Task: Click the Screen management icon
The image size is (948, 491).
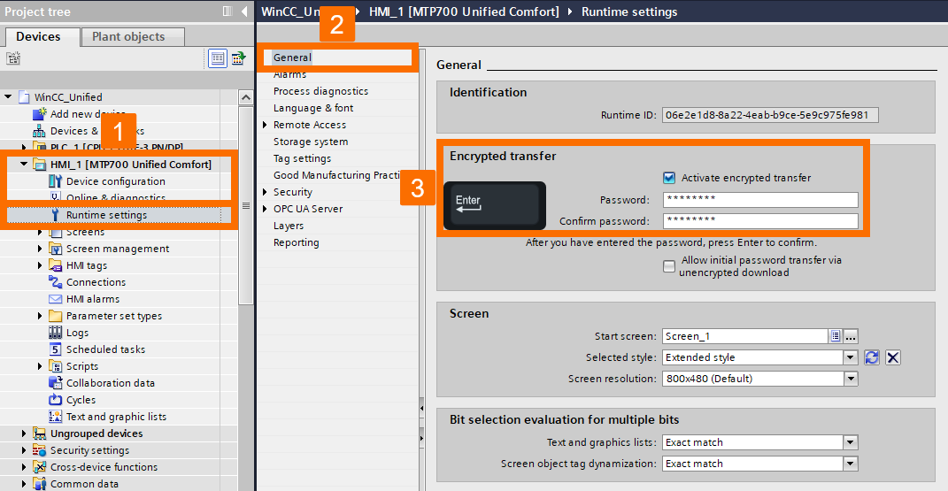Action: click(x=55, y=249)
